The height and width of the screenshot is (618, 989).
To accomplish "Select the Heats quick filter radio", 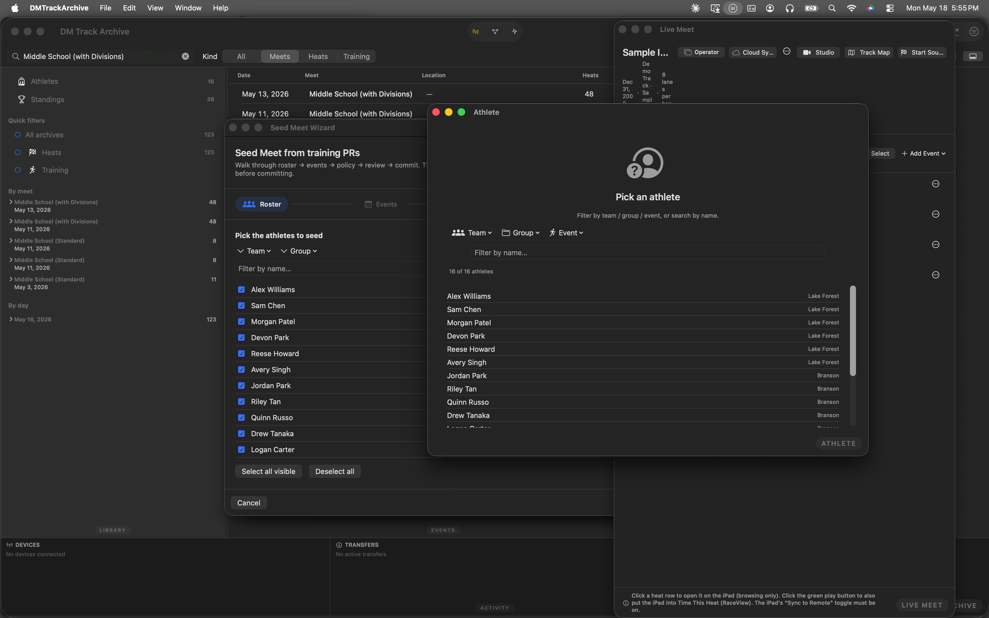I will coord(18,153).
